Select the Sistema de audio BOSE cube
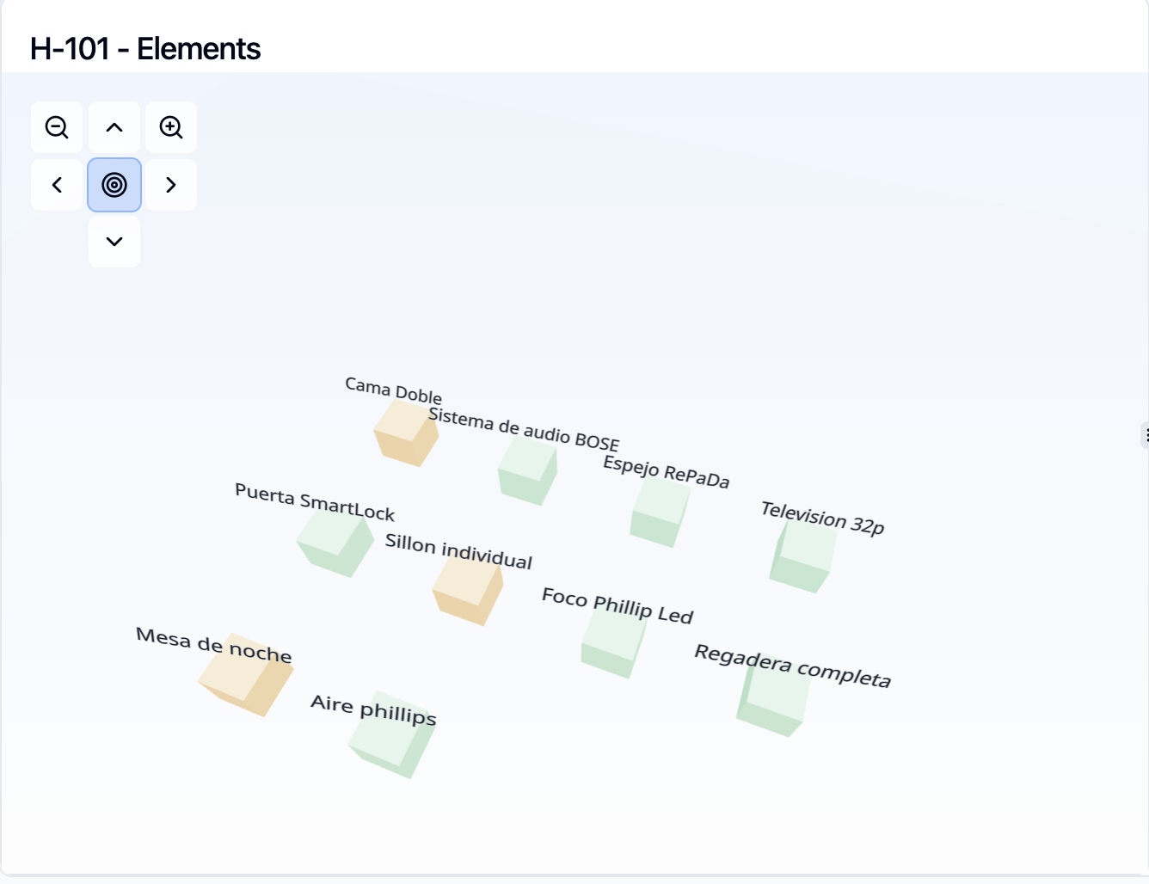The width and height of the screenshot is (1149, 884). [x=528, y=470]
